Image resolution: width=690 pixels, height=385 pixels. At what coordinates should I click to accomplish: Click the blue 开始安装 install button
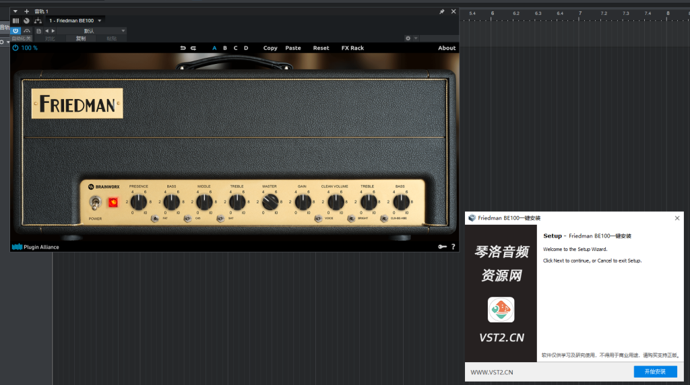(x=655, y=372)
